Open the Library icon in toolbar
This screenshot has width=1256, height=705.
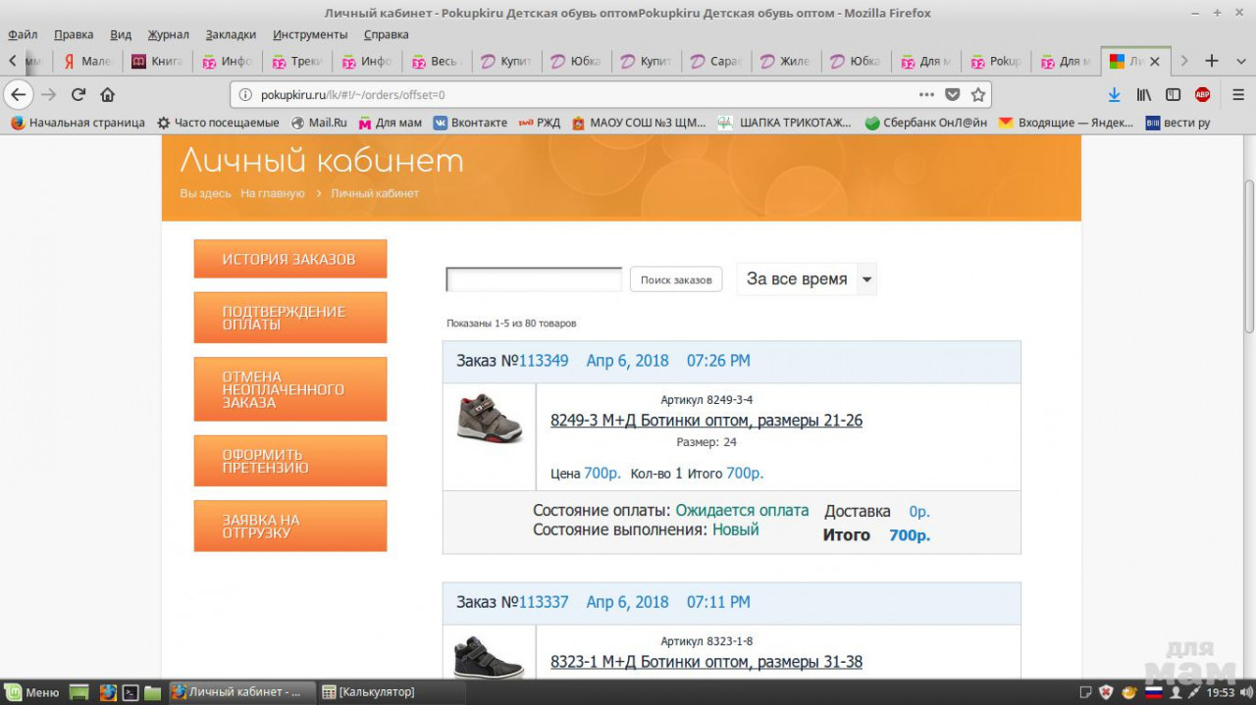point(1143,95)
